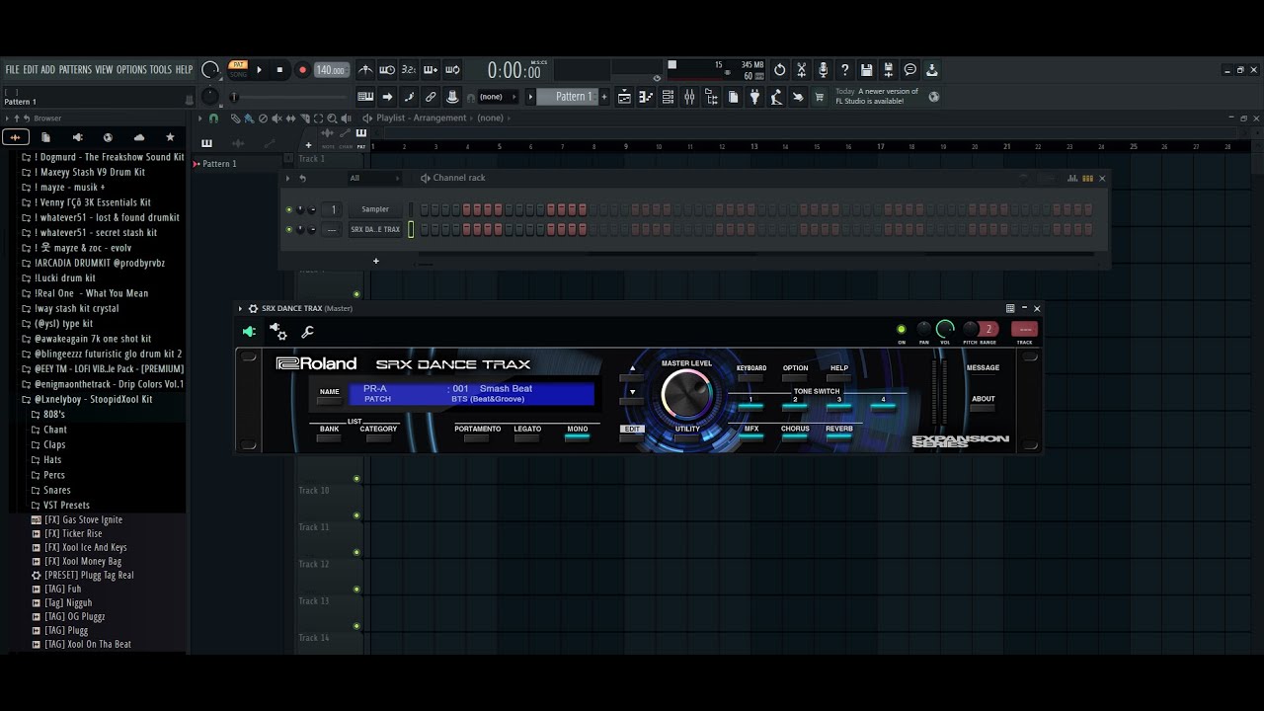Click the typing keyboard to piano icon

coord(365,97)
